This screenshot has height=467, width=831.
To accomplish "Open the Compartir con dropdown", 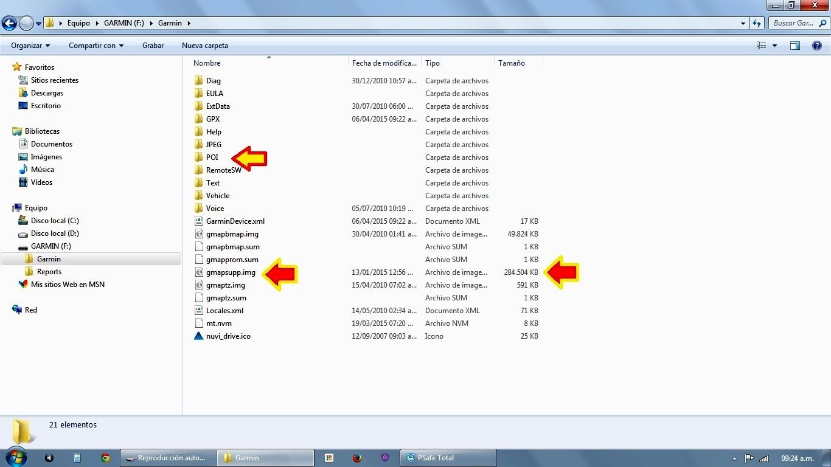I will click(x=96, y=46).
